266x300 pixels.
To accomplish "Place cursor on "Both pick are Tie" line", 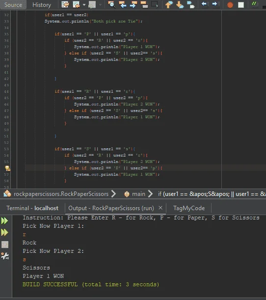I will pyautogui.click(x=94, y=21).
